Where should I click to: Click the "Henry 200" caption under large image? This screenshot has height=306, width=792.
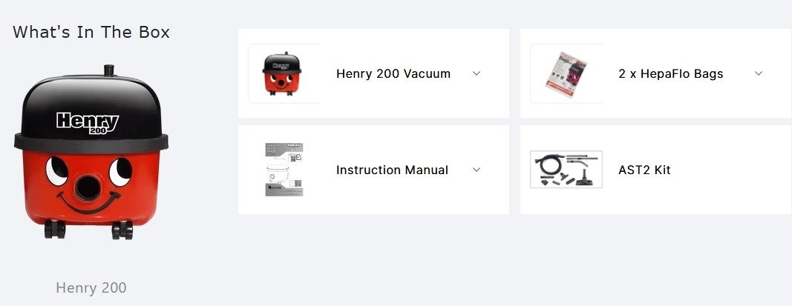(91, 288)
